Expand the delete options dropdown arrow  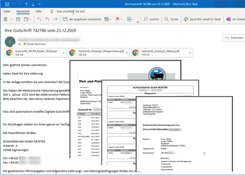tap(12, 19)
